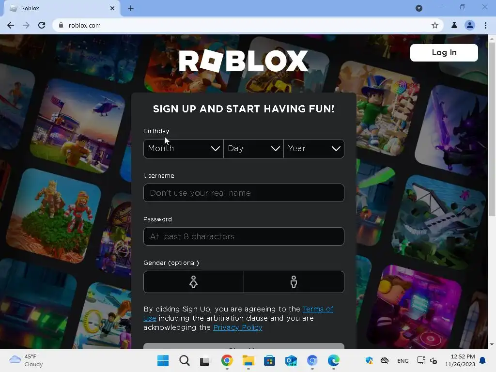This screenshot has width=496, height=372.
Task: Click the browser forward arrow
Action: (26, 25)
